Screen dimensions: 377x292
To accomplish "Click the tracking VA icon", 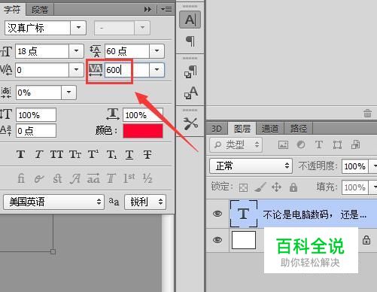I will click(96, 70).
